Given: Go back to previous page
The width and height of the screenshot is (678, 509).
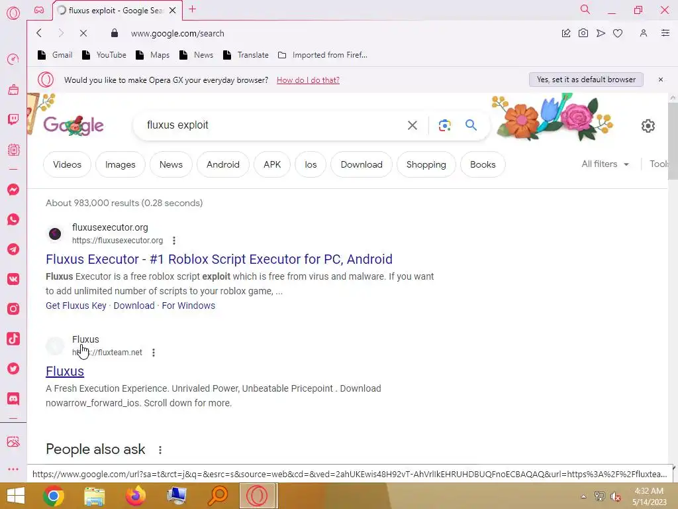Looking at the screenshot, I should (39, 33).
